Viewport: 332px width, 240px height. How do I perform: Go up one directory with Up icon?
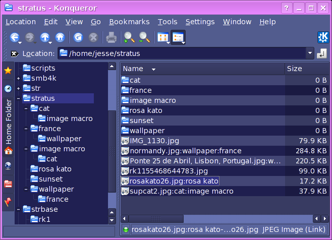[45, 37]
